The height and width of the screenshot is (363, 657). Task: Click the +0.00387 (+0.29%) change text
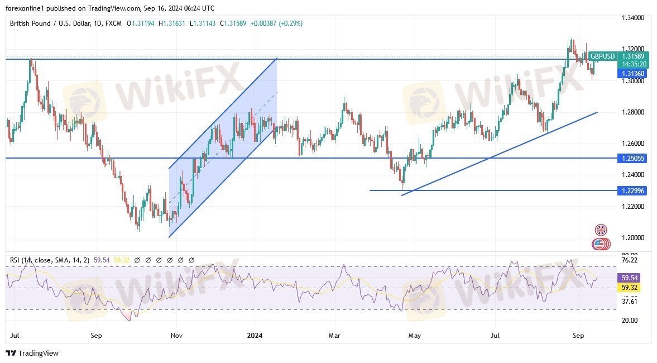coord(276,23)
